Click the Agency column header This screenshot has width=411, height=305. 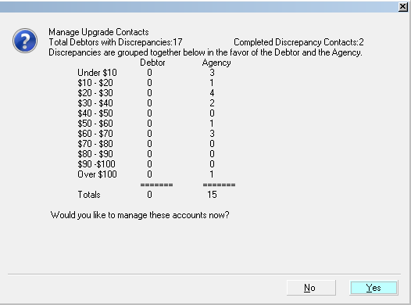click(216, 63)
